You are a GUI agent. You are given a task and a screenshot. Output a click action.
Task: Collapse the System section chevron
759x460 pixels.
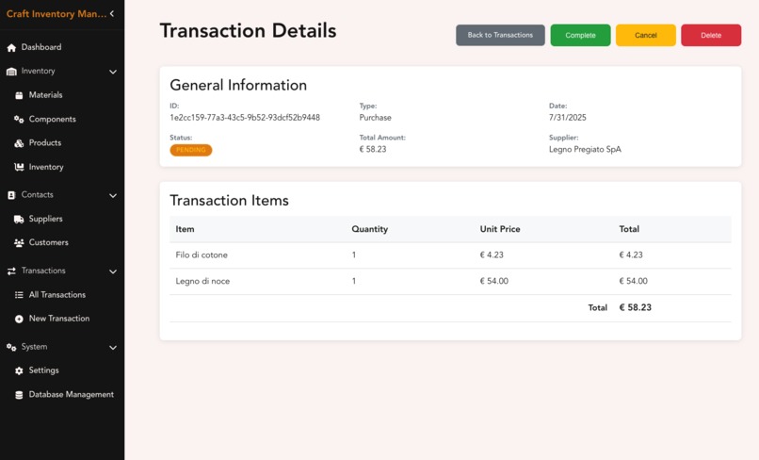coord(113,348)
